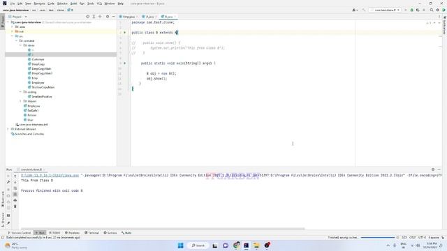
Task: Click Collapse All in Project panel
Action: (x=100, y=17)
